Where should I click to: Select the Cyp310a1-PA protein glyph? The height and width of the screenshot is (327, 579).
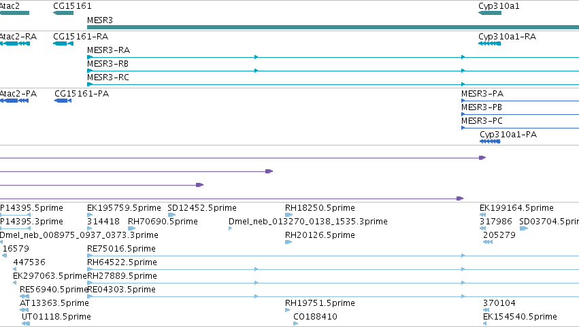click(x=490, y=141)
